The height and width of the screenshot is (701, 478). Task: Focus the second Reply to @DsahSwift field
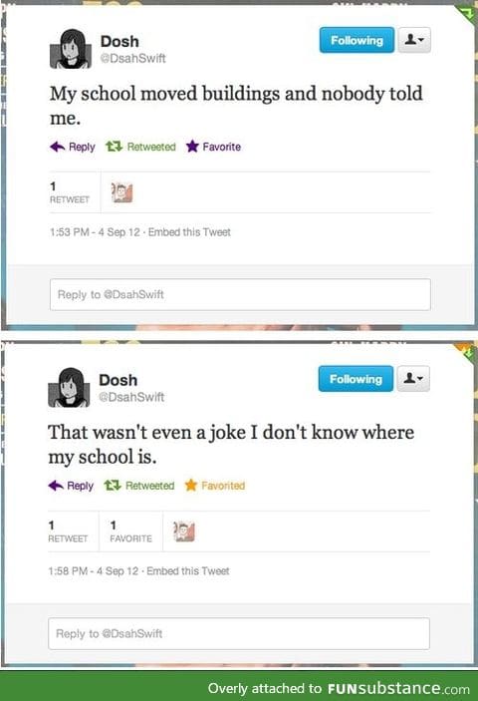click(239, 633)
